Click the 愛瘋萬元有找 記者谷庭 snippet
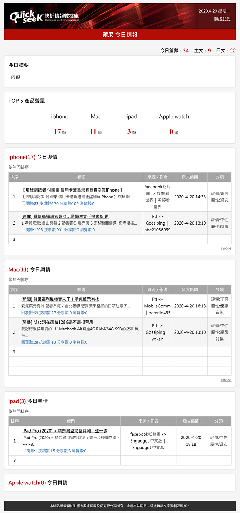Viewport: 240px width, 513px height. click(x=75, y=306)
